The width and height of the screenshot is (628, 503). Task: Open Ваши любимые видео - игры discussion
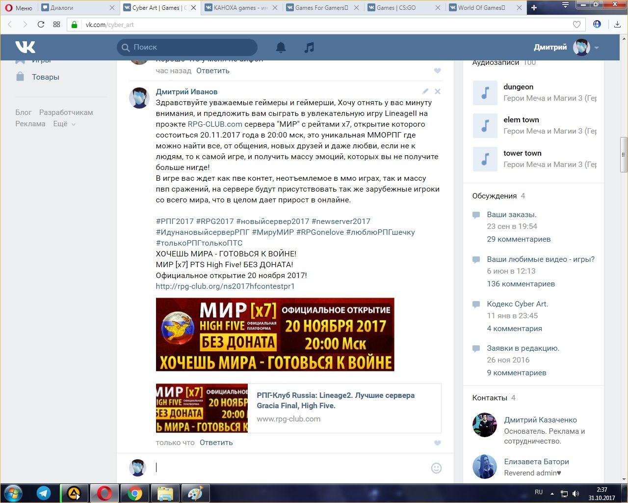pyautogui.click(x=541, y=259)
